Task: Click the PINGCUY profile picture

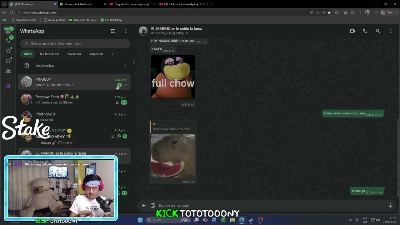Action: [x=27, y=82]
